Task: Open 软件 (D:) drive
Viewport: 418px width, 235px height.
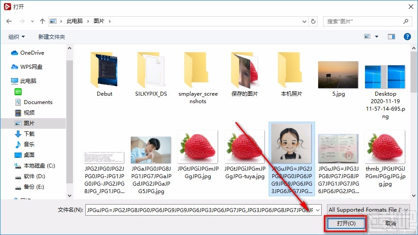Action: tap(30, 176)
